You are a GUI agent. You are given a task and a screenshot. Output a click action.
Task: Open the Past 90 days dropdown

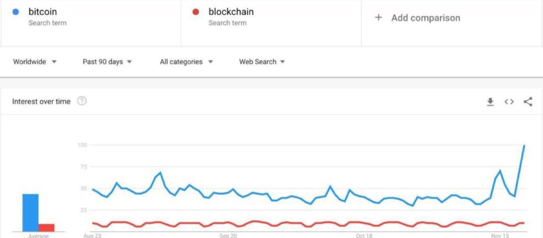coord(107,62)
